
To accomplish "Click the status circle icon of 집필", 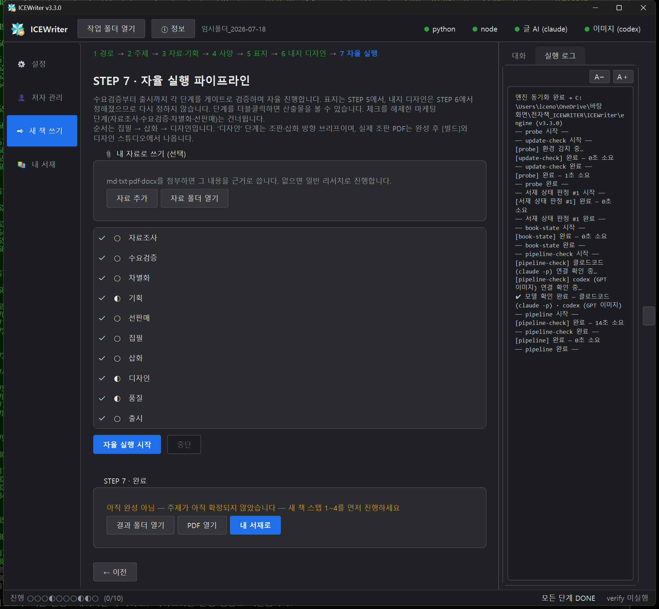I will (117, 339).
